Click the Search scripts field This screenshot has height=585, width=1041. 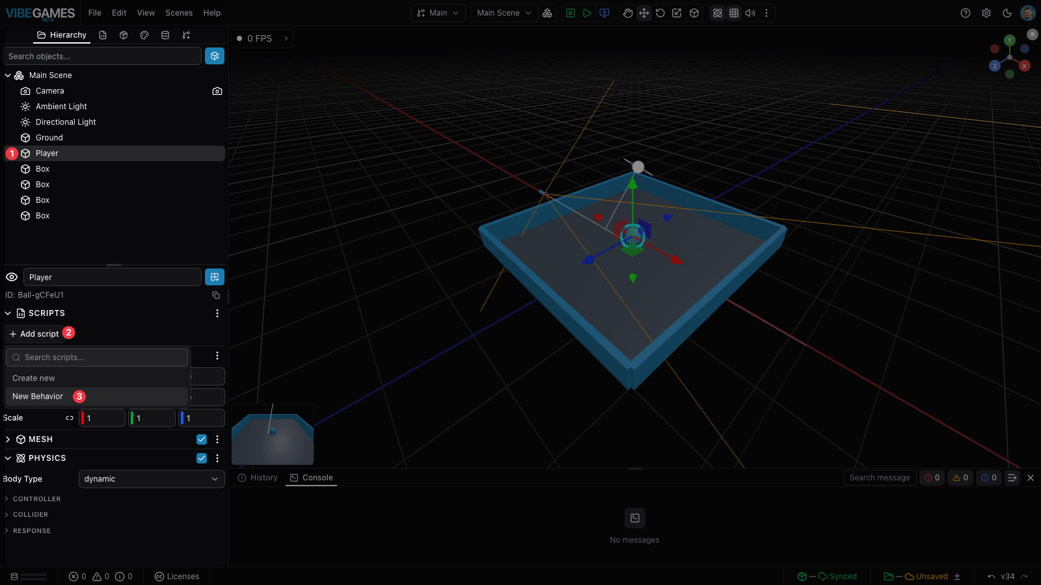click(x=97, y=357)
